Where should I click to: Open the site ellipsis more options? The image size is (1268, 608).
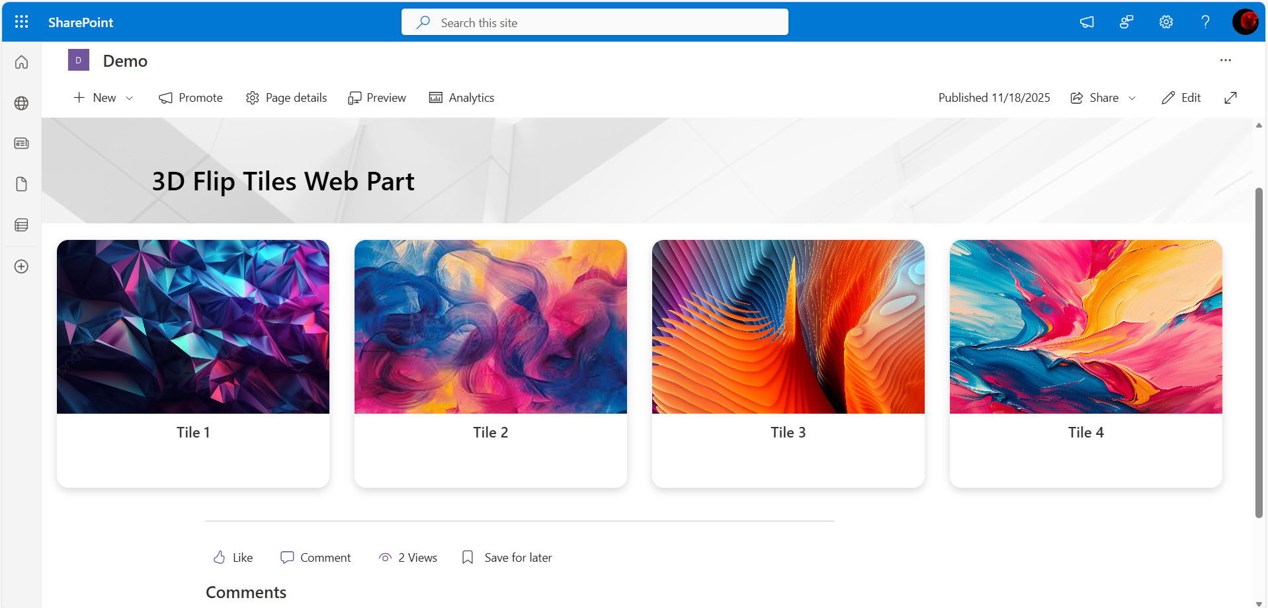1225,60
